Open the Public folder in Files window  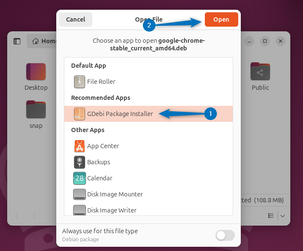coord(260,71)
